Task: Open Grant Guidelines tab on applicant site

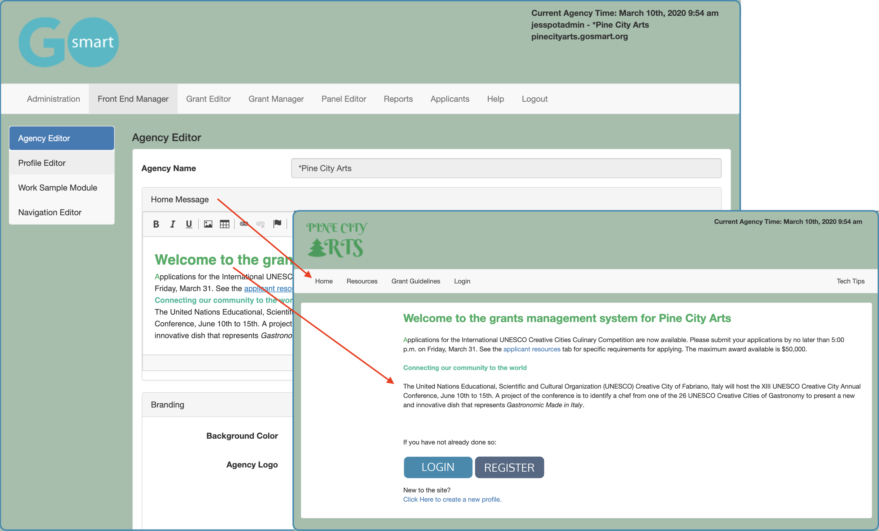Action: tap(416, 281)
